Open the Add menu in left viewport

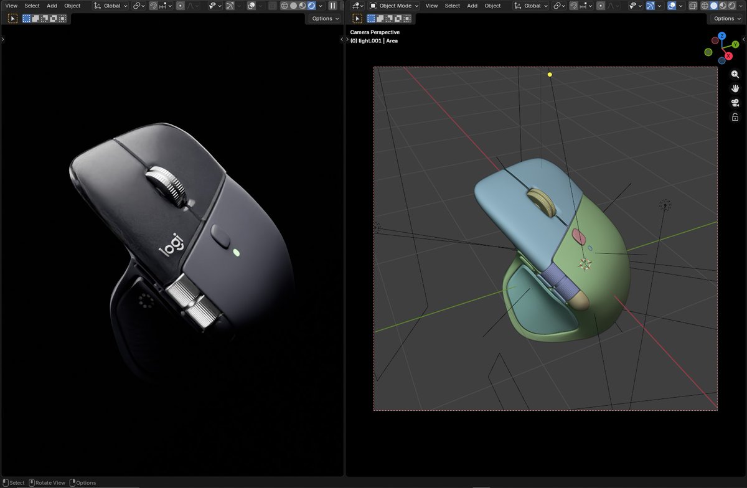[52, 6]
